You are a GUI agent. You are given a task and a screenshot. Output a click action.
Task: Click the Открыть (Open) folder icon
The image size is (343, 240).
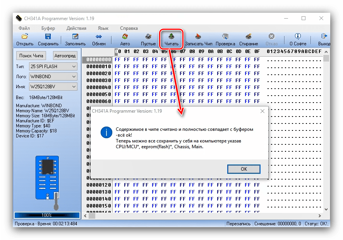[x=25, y=37]
